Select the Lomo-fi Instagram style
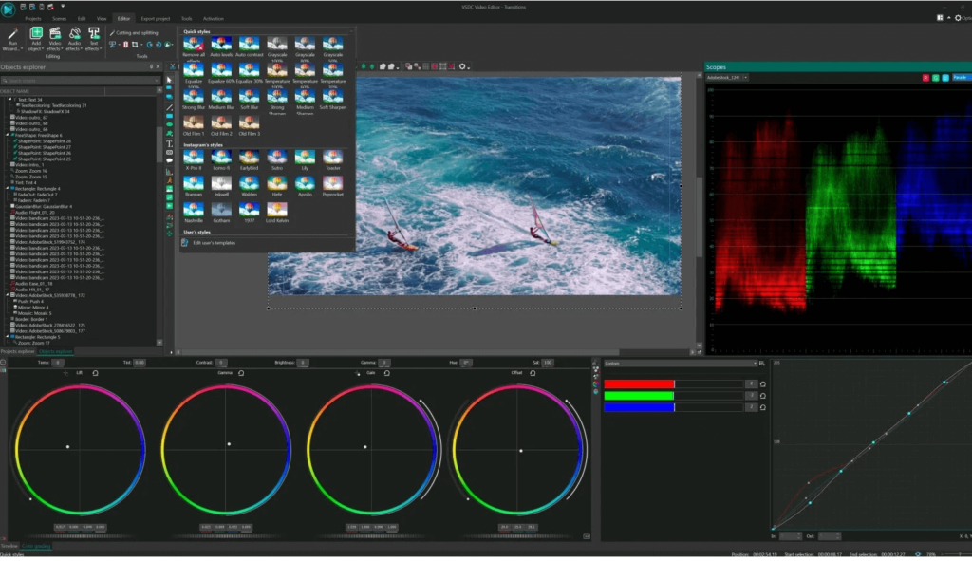 point(221,158)
